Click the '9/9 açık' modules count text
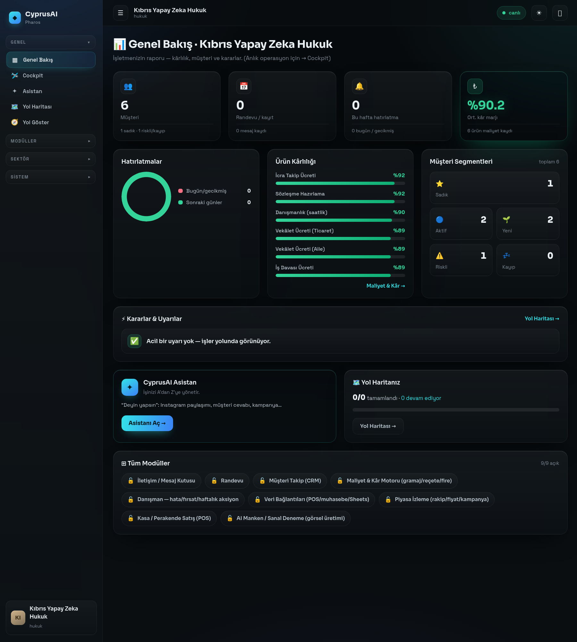577x642 pixels. (550, 463)
